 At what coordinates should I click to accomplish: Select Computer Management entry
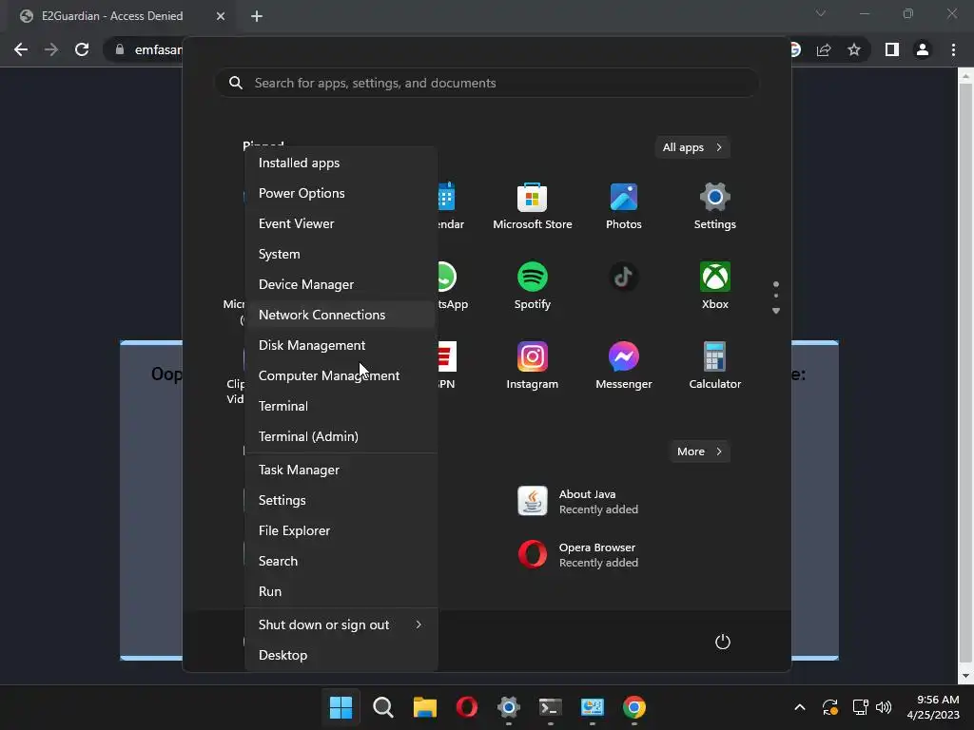point(341,375)
